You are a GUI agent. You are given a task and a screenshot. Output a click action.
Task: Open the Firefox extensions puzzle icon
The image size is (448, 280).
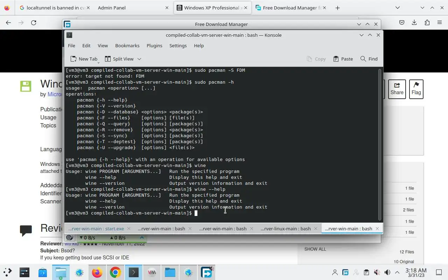[x=427, y=22]
